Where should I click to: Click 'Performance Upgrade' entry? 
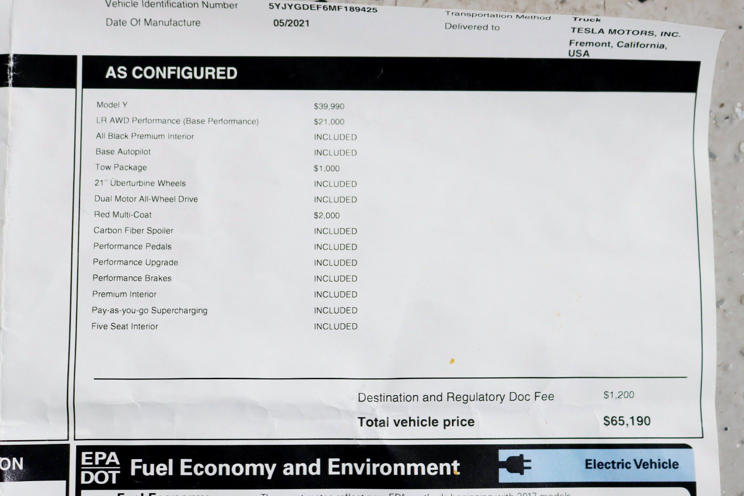click(x=135, y=262)
